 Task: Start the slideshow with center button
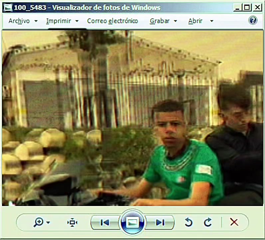click(132, 222)
